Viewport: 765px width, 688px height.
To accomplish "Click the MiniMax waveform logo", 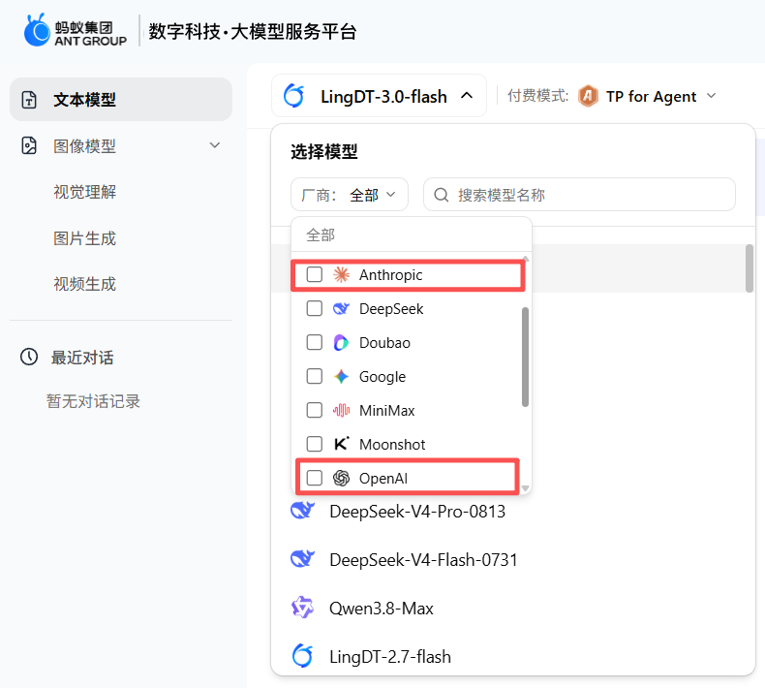I will [341, 410].
